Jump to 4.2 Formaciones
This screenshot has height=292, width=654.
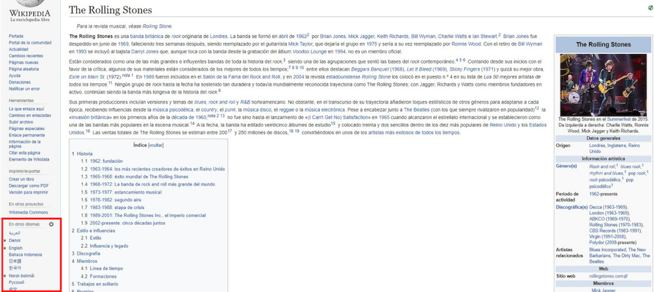pos(99,277)
